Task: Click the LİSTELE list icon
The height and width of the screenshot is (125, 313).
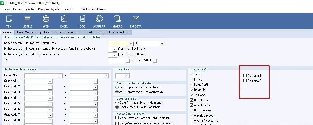Action: pos(28,19)
